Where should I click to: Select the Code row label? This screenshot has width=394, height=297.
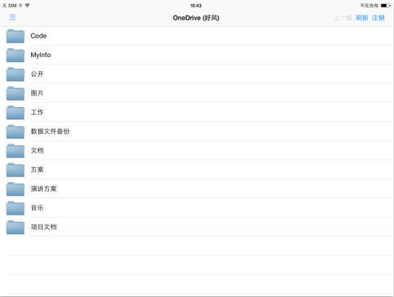(x=38, y=36)
